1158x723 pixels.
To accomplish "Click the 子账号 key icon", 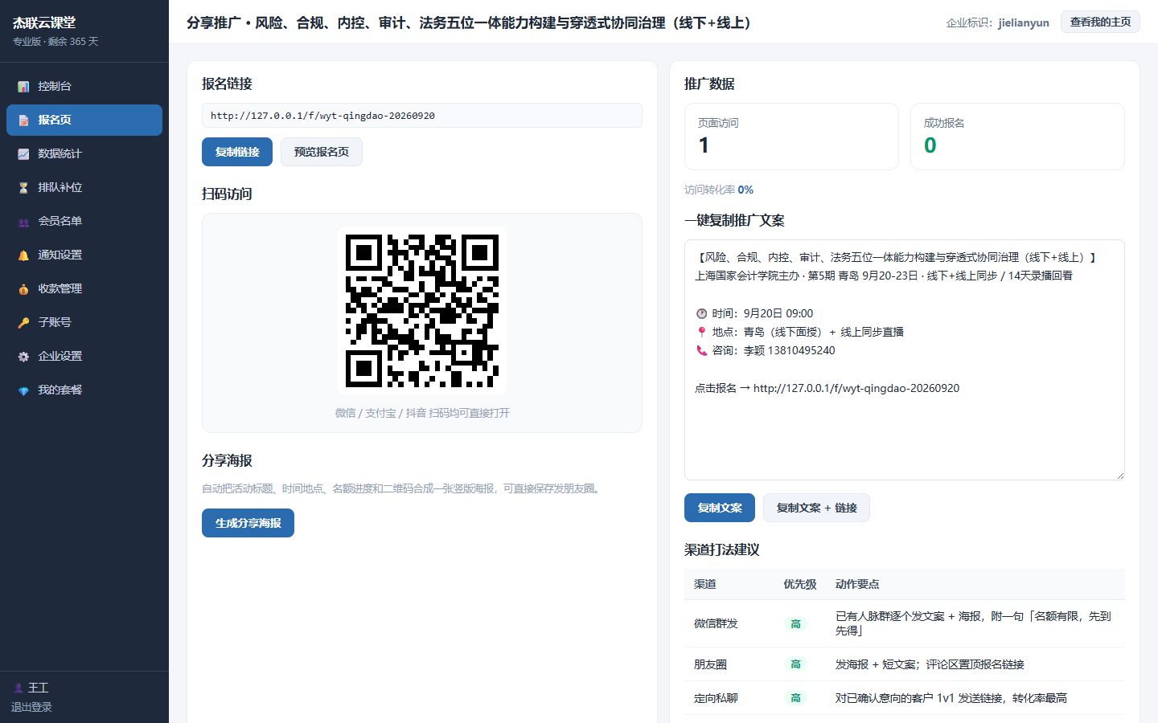I will pos(23,323).
